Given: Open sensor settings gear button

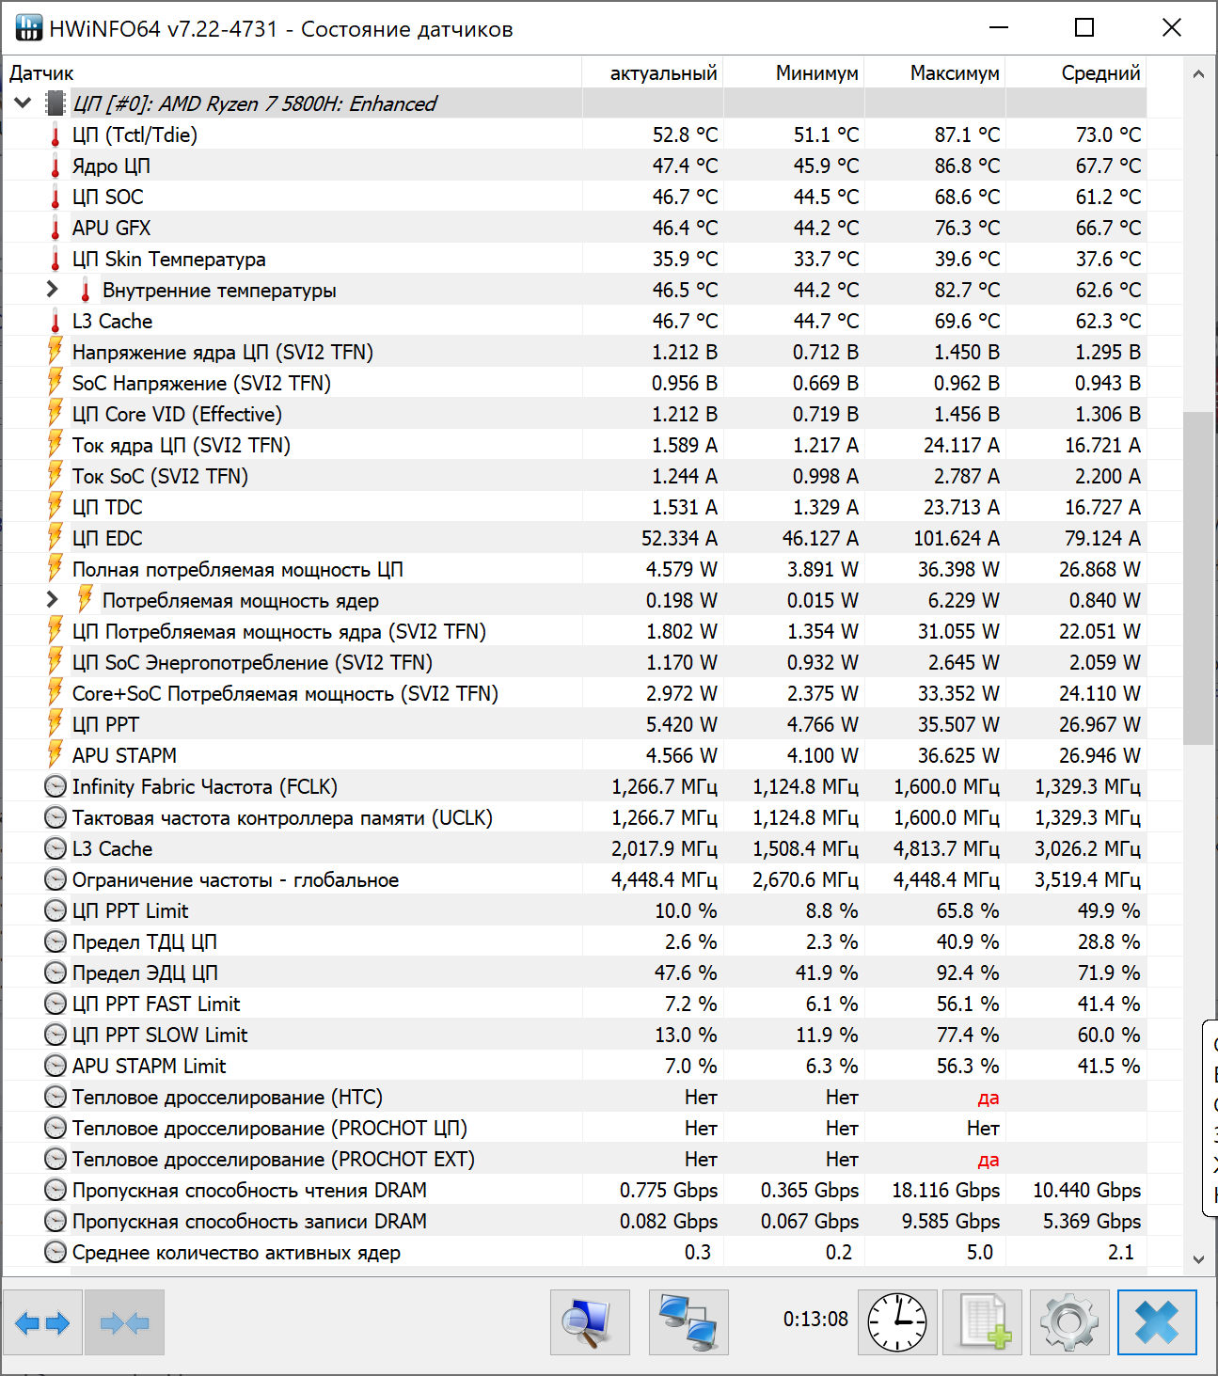Looking at the screenshot, I should click(1069, 1323).
